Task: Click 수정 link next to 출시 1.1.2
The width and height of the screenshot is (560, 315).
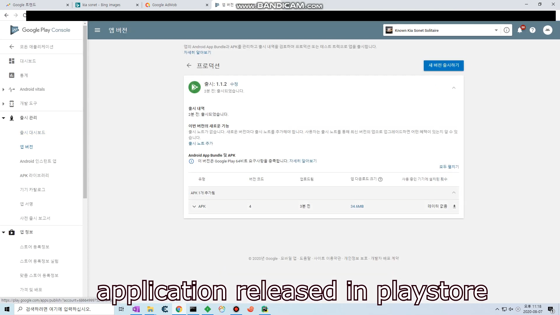Action: [x=234, y=84]
